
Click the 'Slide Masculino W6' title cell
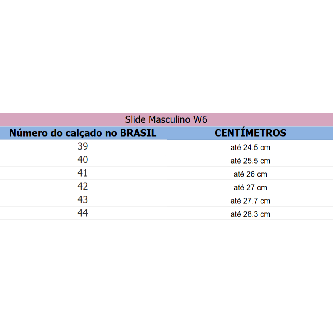pyautogui.click(x=166, y=119)
